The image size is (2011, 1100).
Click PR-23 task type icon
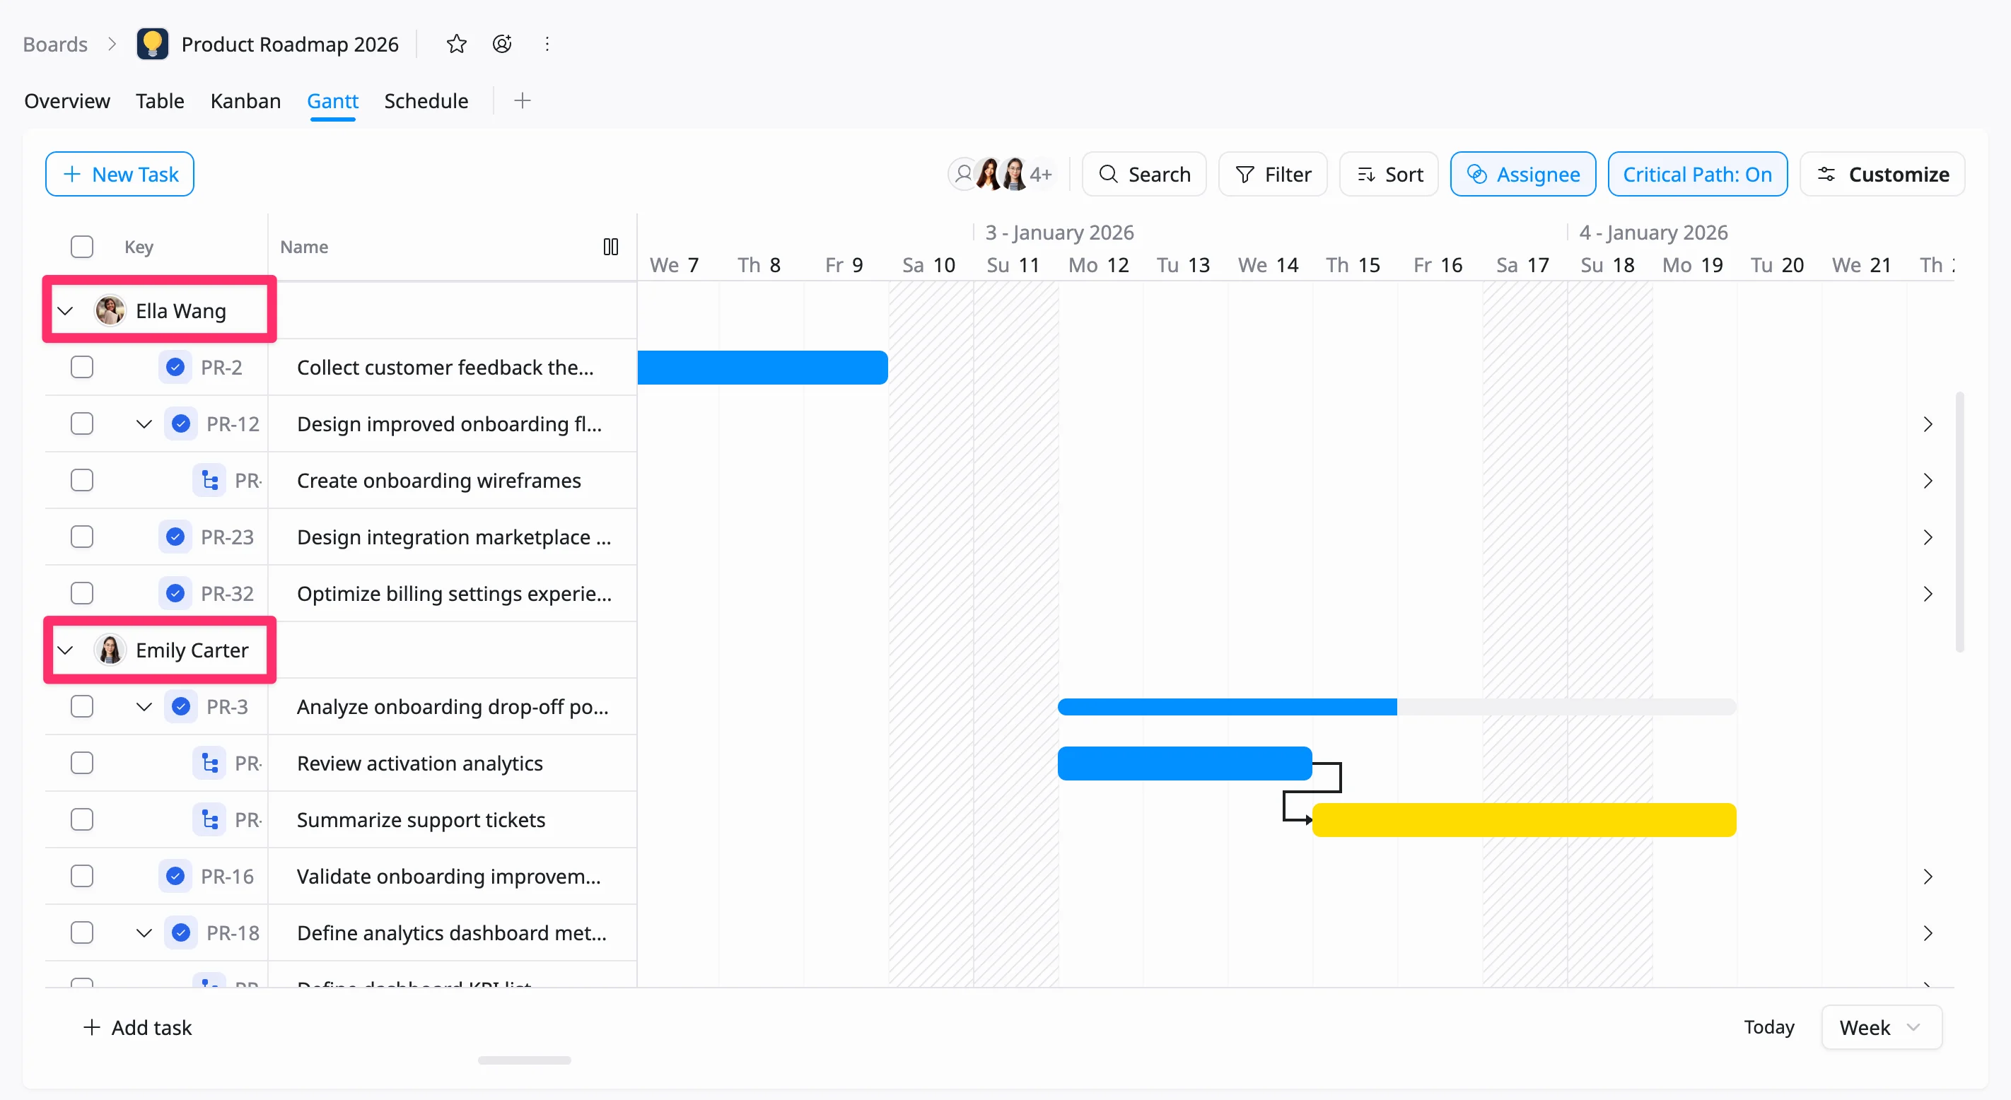click(x=175, y=537)
